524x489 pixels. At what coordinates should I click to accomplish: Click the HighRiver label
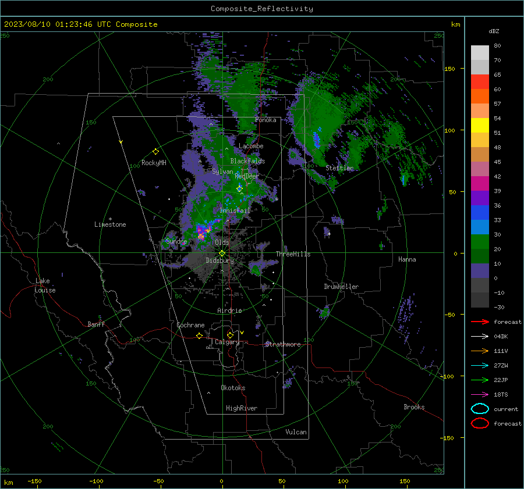(242, 408)
